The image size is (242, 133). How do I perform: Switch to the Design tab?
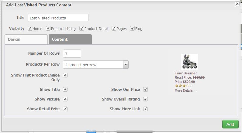click(26, 39)
